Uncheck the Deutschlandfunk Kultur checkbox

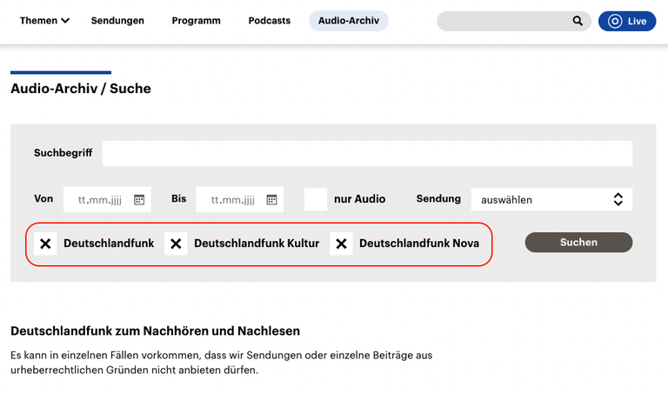tap(176, 244)
